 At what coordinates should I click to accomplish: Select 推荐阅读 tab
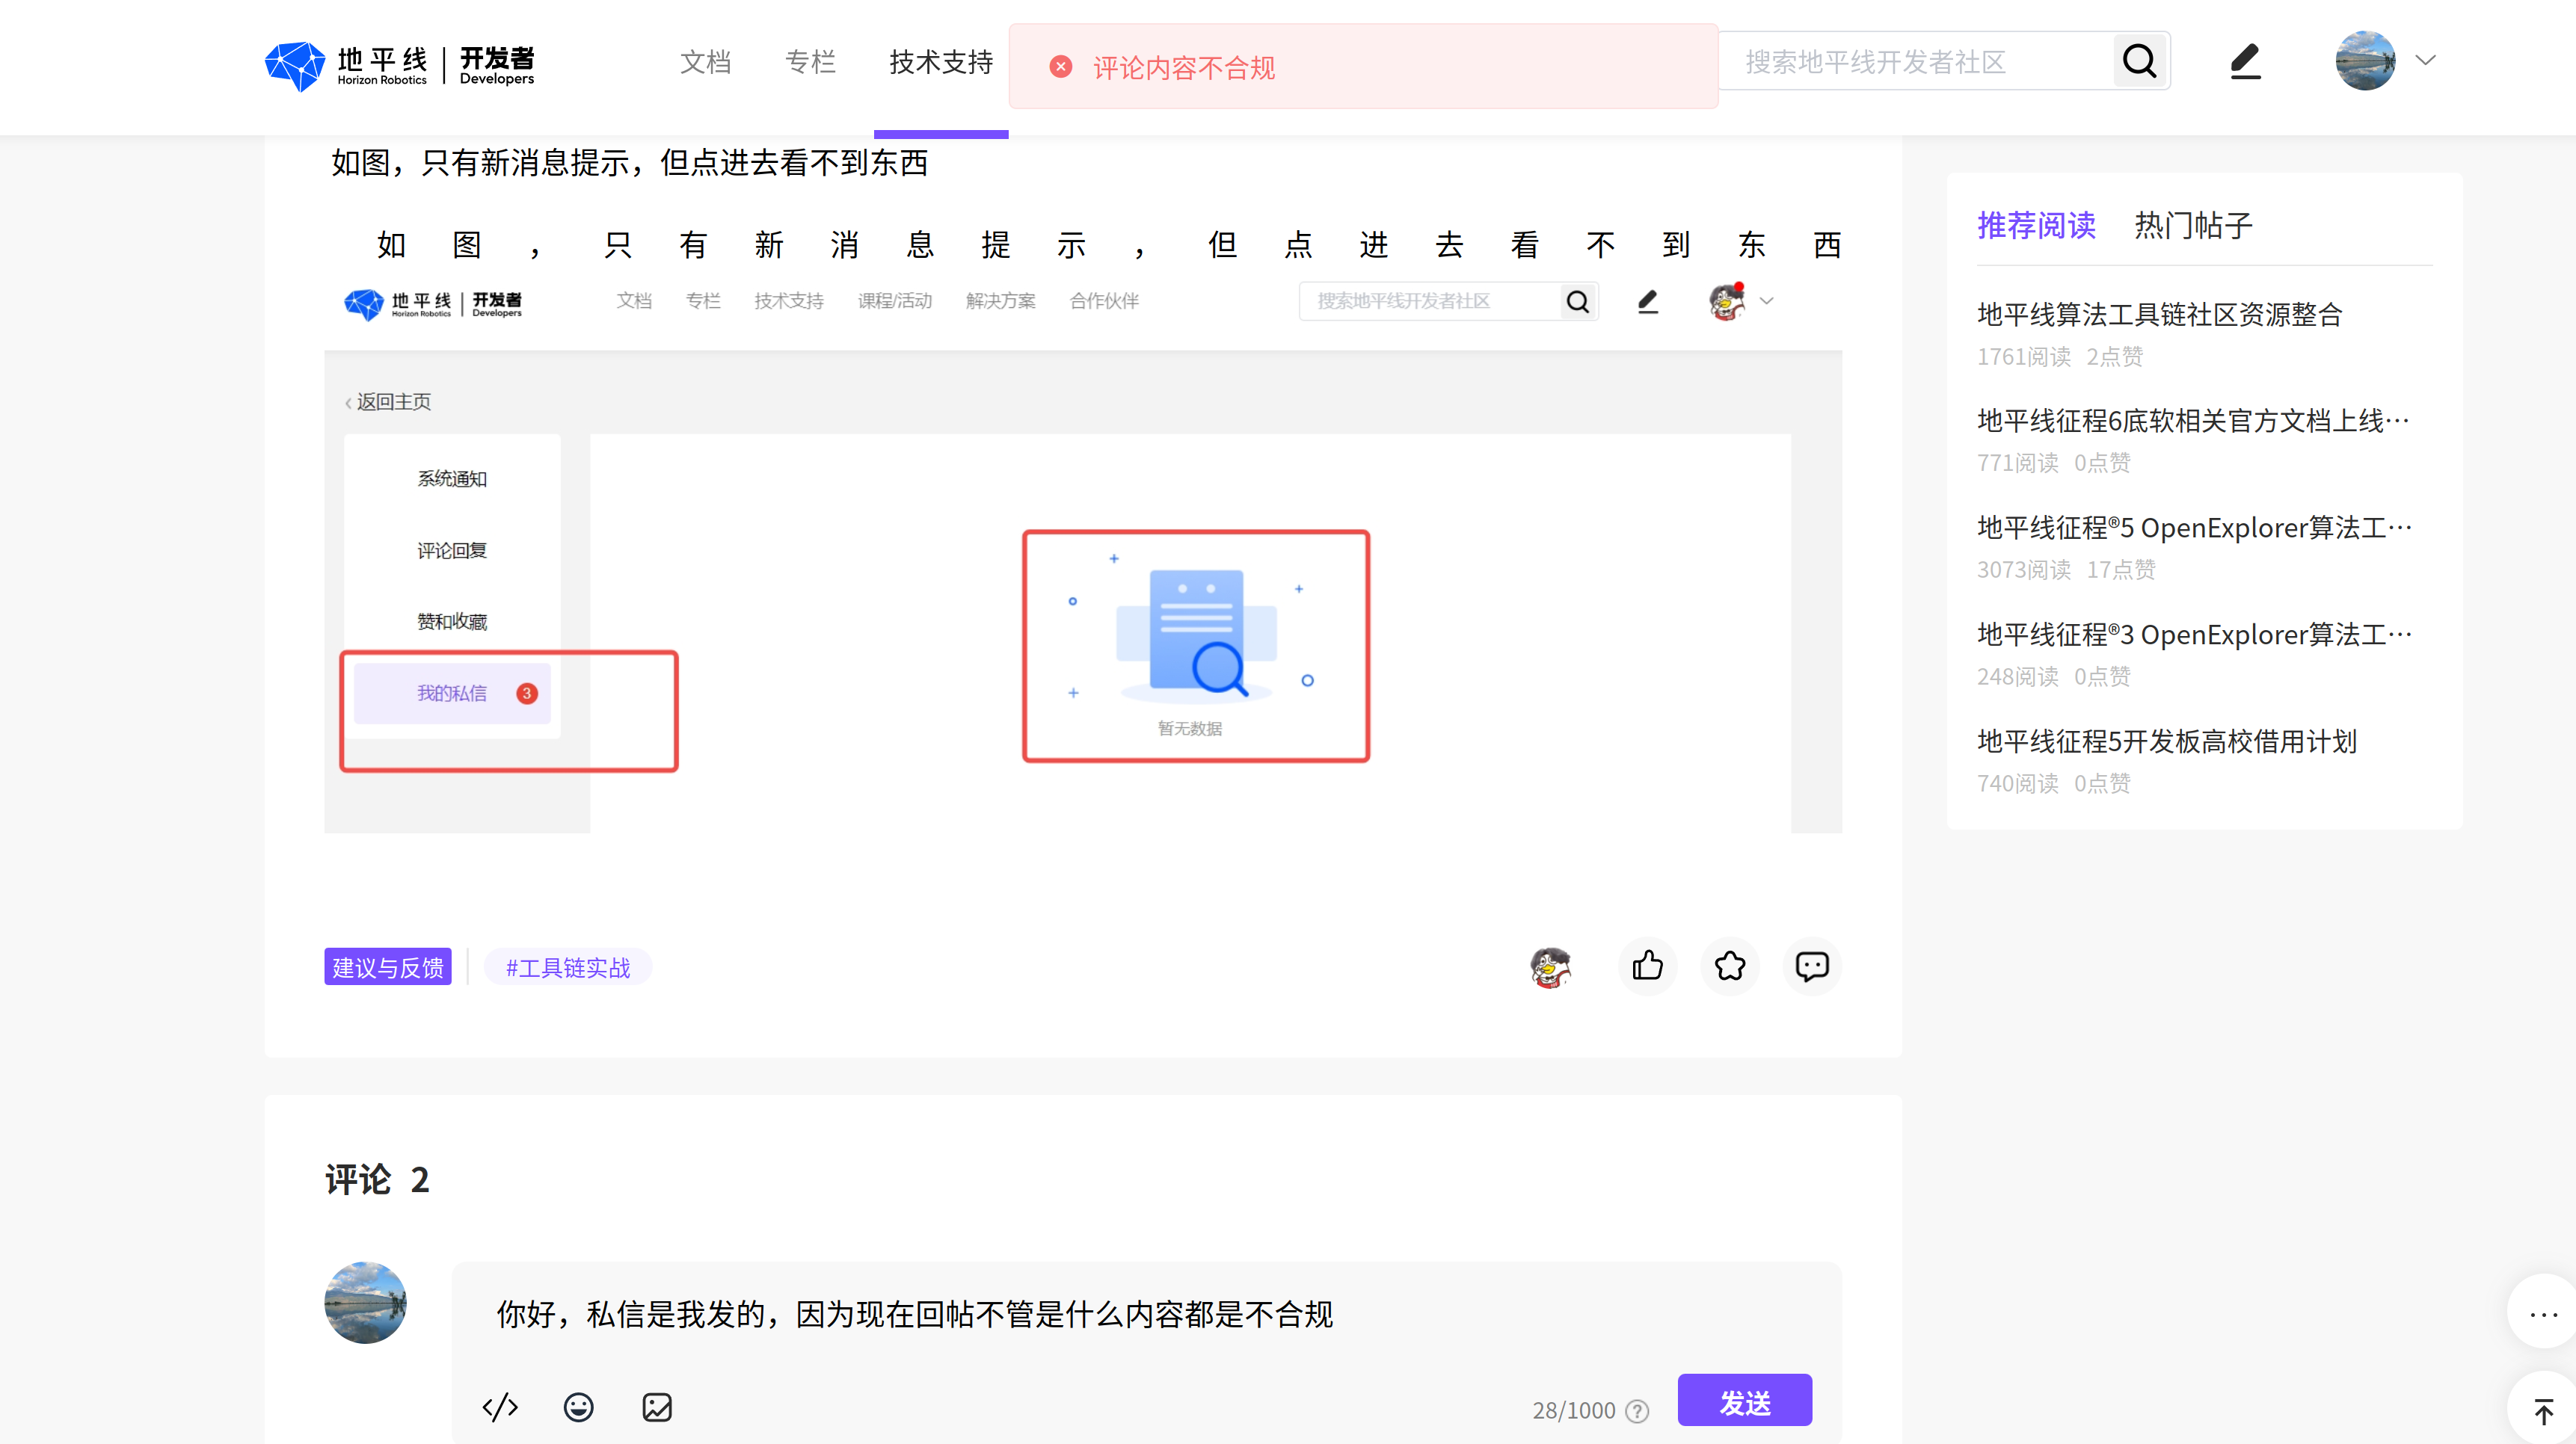tap(2036, 225)
